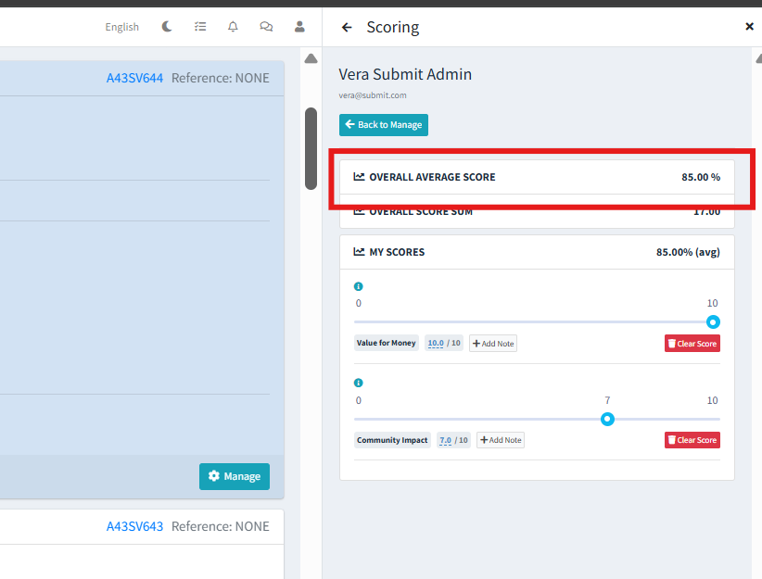Click info icon above Value for Money
Image resolution: width=762 pixels, height=579 pixels.
point(359,286)
